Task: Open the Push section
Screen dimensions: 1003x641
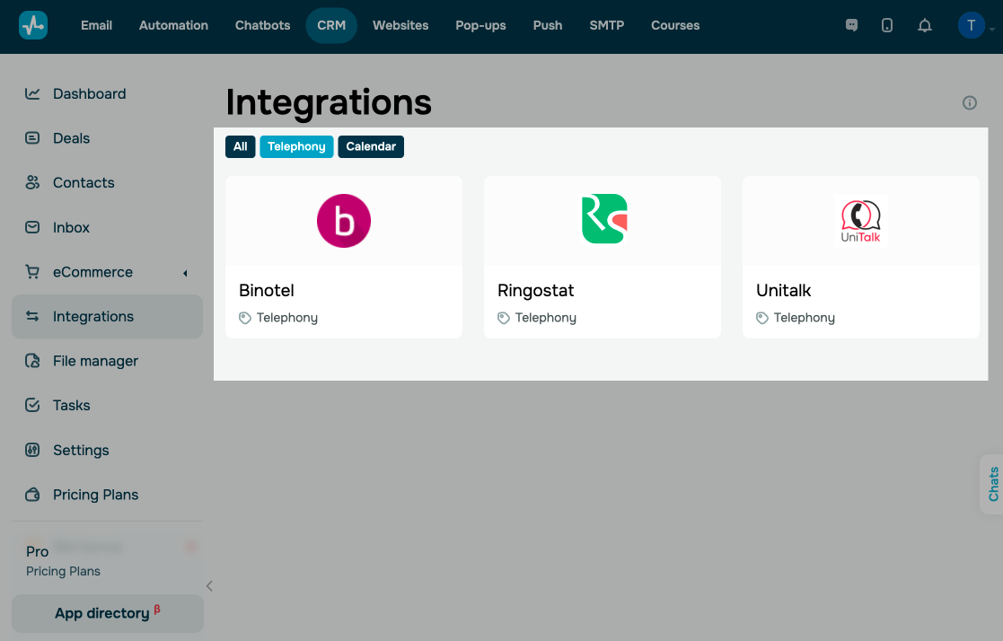Action: tap(548, 26)
